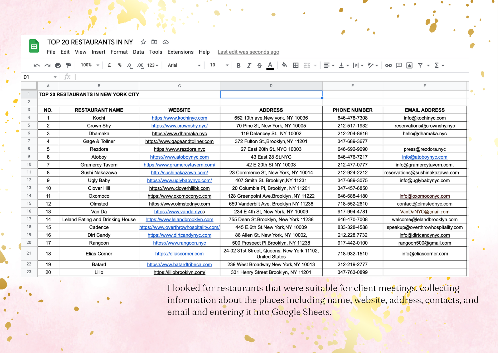Open the kochinyc.com website link
The image size is (498, 353).
click(x=179, y=118)
